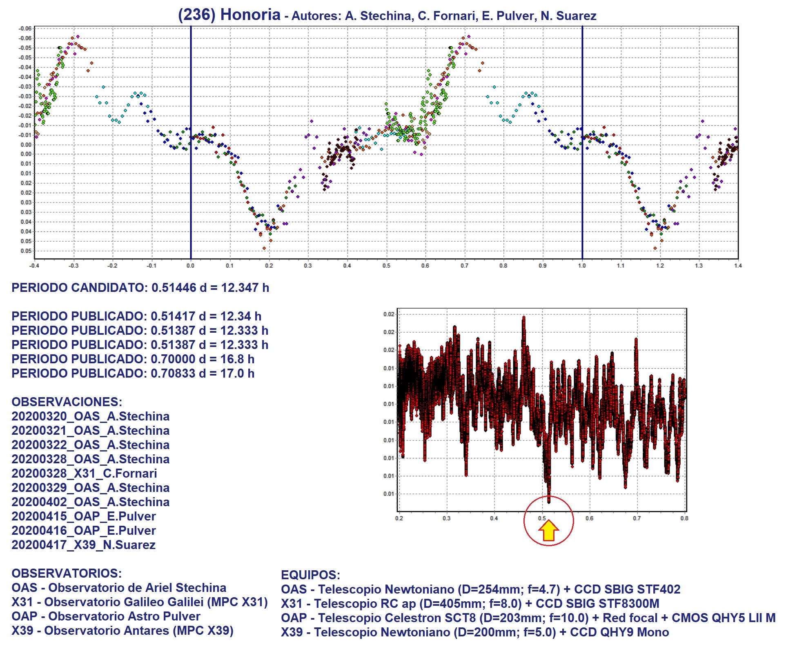
Task: Select observation "20200402_OAS_A.Stechina"
Action: point(90,502)
